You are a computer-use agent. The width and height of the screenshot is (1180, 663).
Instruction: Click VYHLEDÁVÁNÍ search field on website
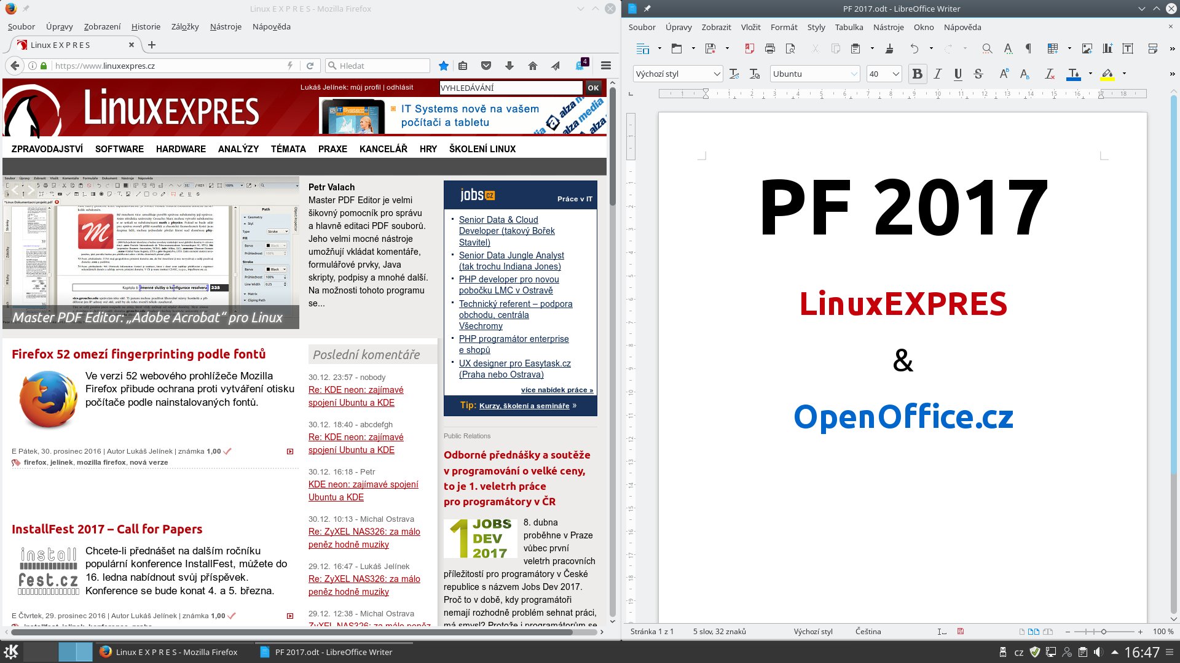[511, 88]
